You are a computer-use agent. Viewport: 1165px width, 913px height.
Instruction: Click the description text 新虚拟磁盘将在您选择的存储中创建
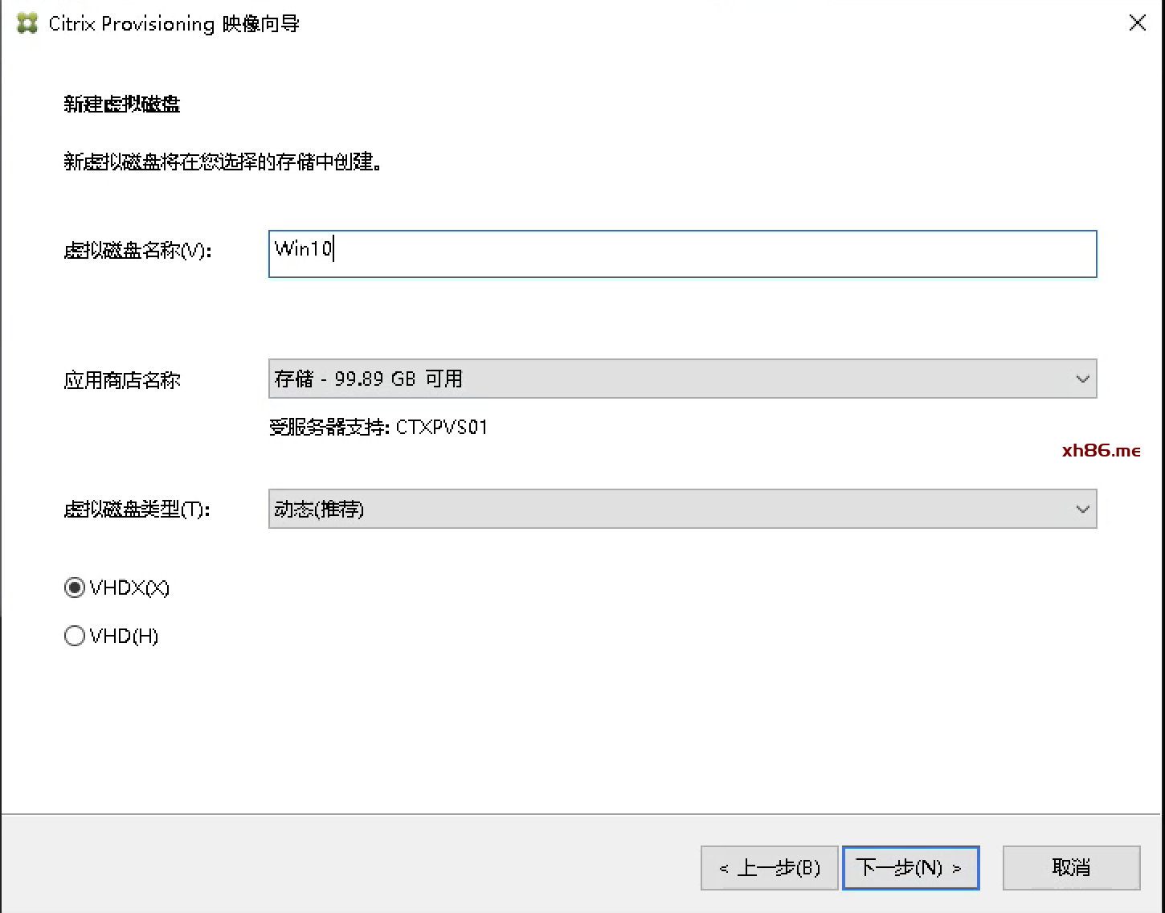(x=223, y=162)
